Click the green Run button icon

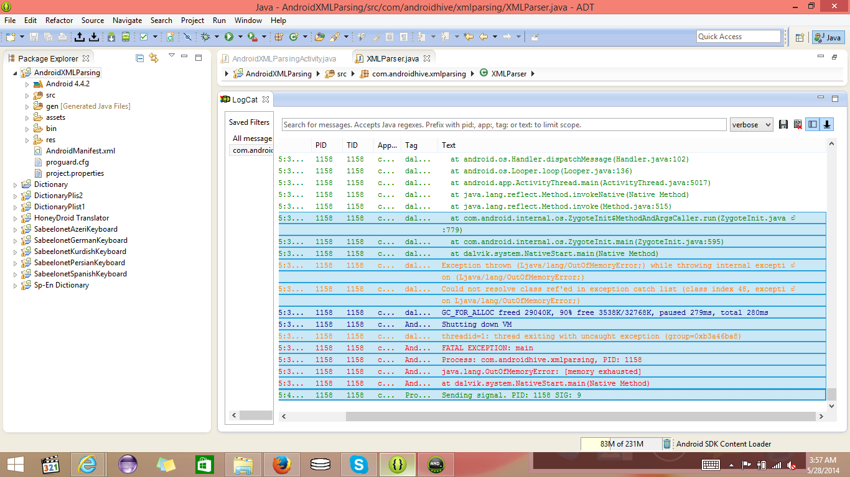tap(228, 37)
